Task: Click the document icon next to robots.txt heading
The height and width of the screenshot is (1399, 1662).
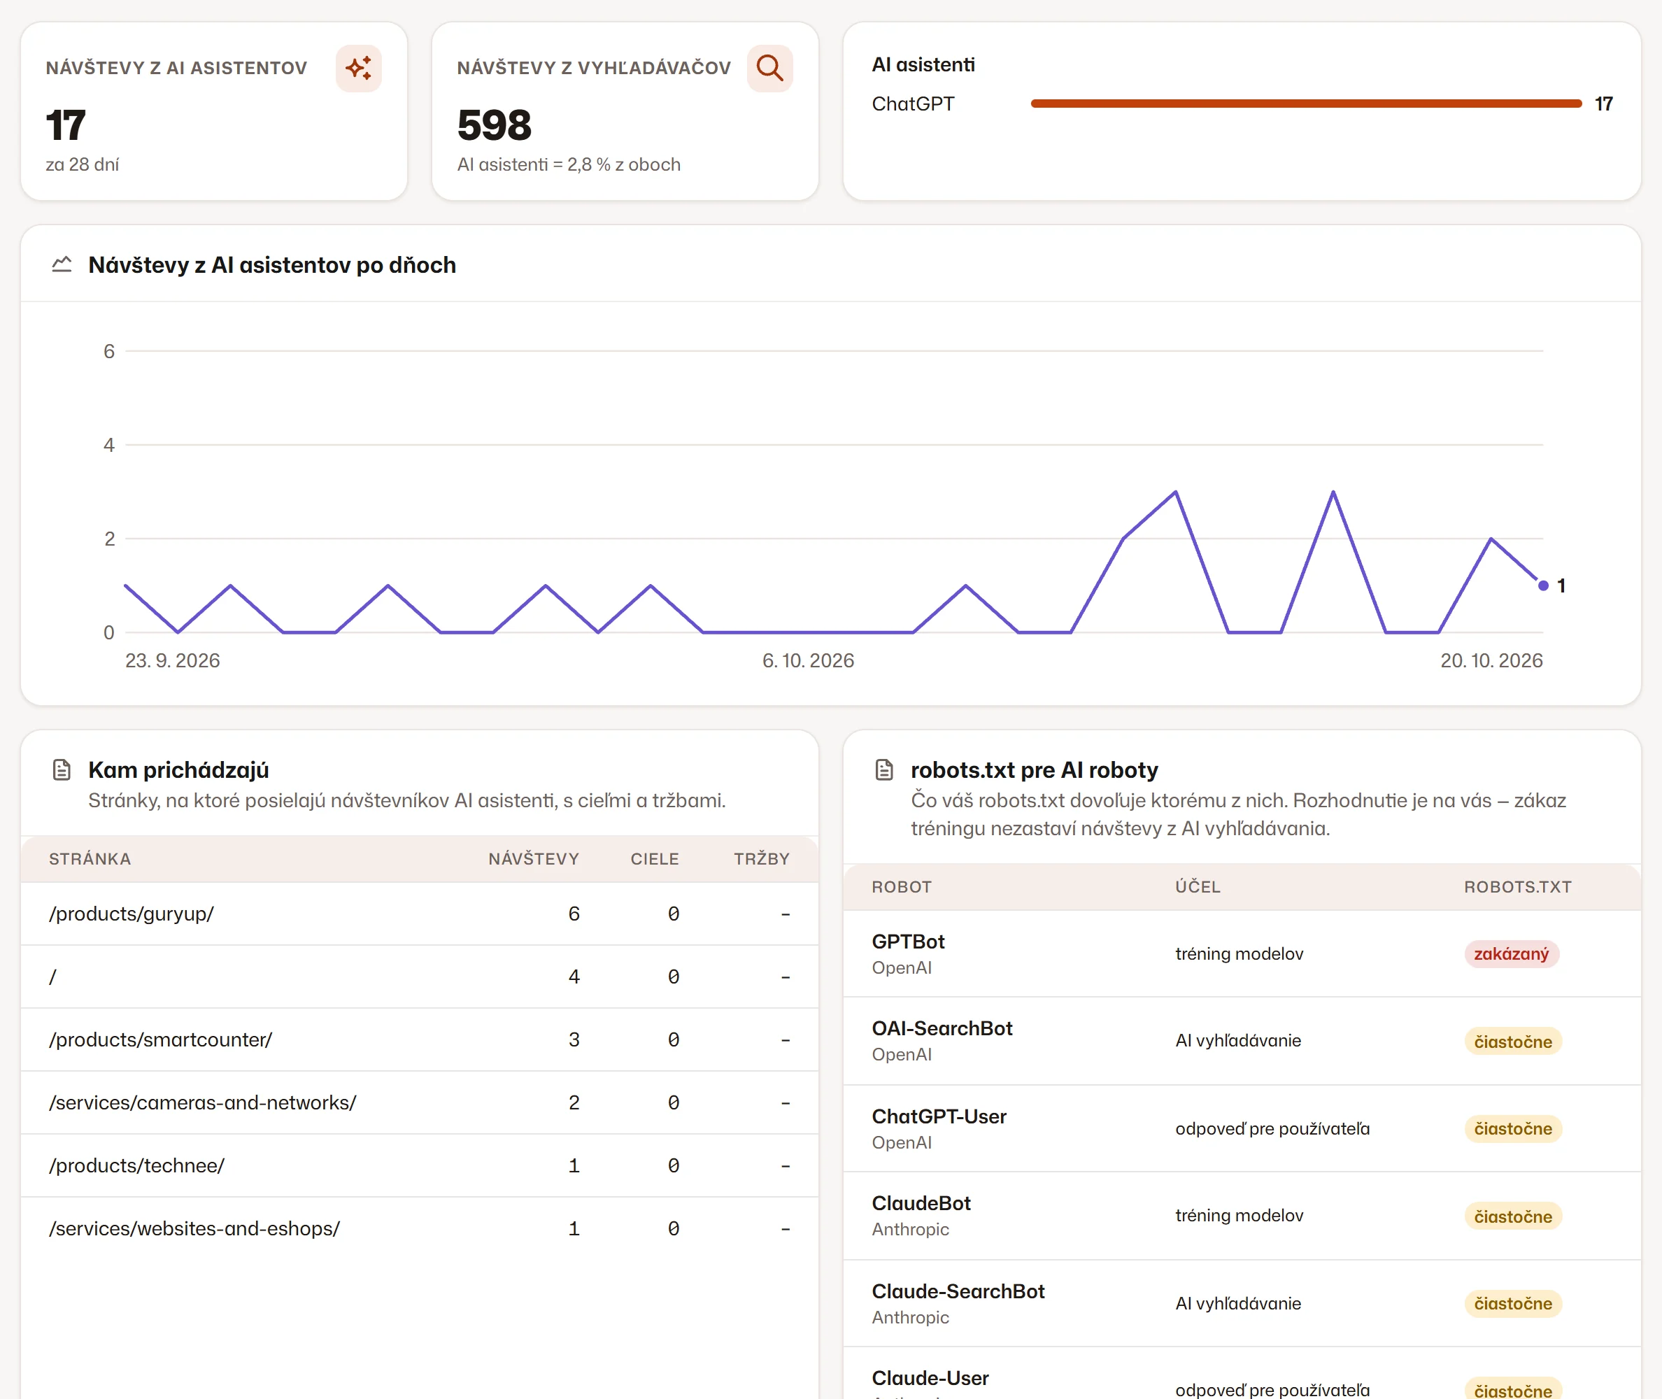Action: coord(884,770)
